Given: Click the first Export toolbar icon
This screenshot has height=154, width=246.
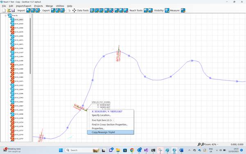Looking at the screenshot, I should tap(53, 11).
